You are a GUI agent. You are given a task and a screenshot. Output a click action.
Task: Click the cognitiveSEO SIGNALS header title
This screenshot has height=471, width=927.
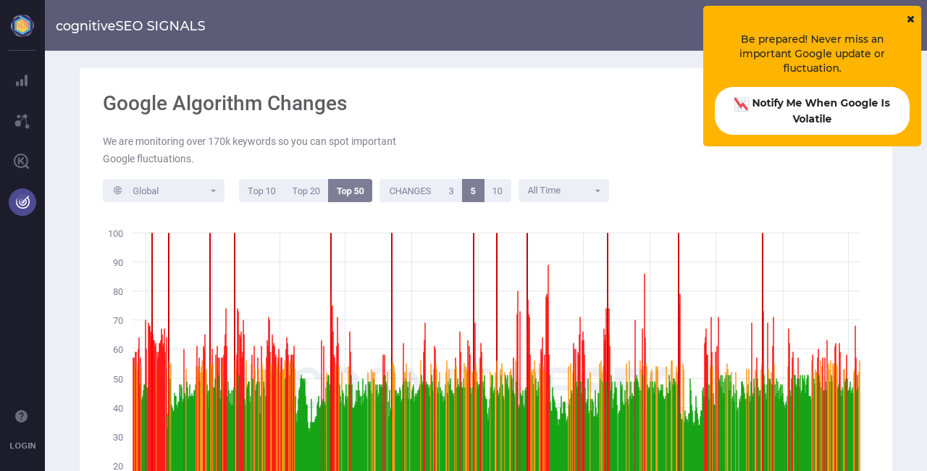(x=131, y=25)
